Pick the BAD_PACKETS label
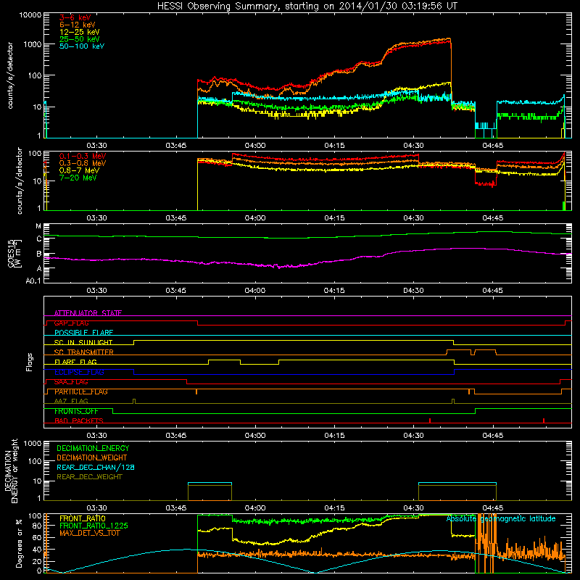The width and height of the screenshot is (580, 580). [x=79, y=421]
